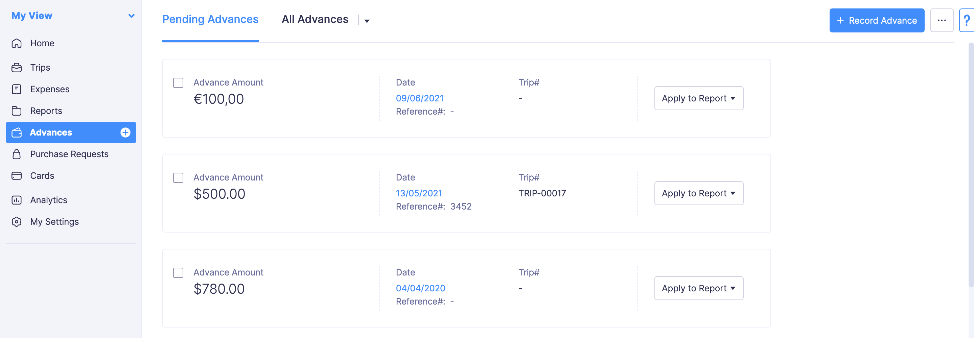Click the My Settings gear icon
974x338 pixels.
pyautogui.click(x=17, y=221)
